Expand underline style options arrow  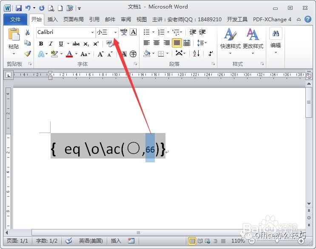(x=68, y=43)
